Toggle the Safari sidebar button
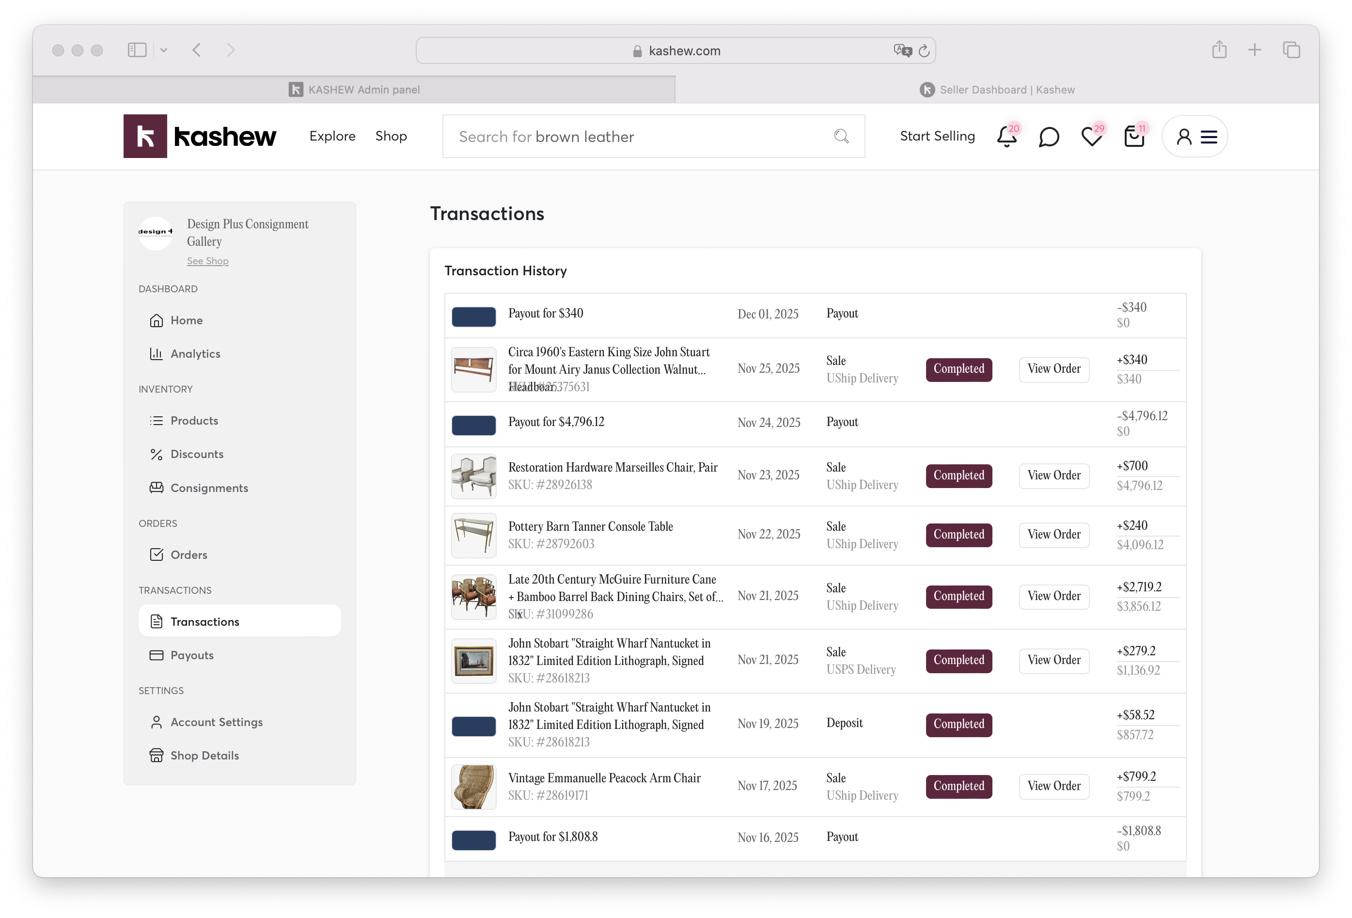 click(x=137, y=50)
